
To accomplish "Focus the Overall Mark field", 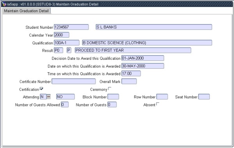I will click(129, 82).
